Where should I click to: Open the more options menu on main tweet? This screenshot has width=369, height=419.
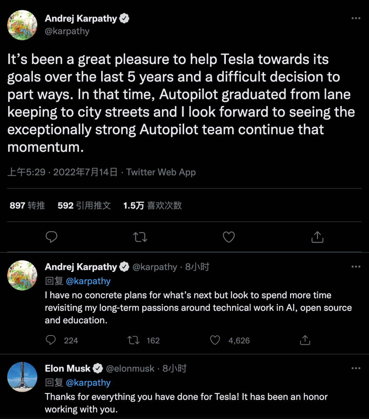coord(356,18)
